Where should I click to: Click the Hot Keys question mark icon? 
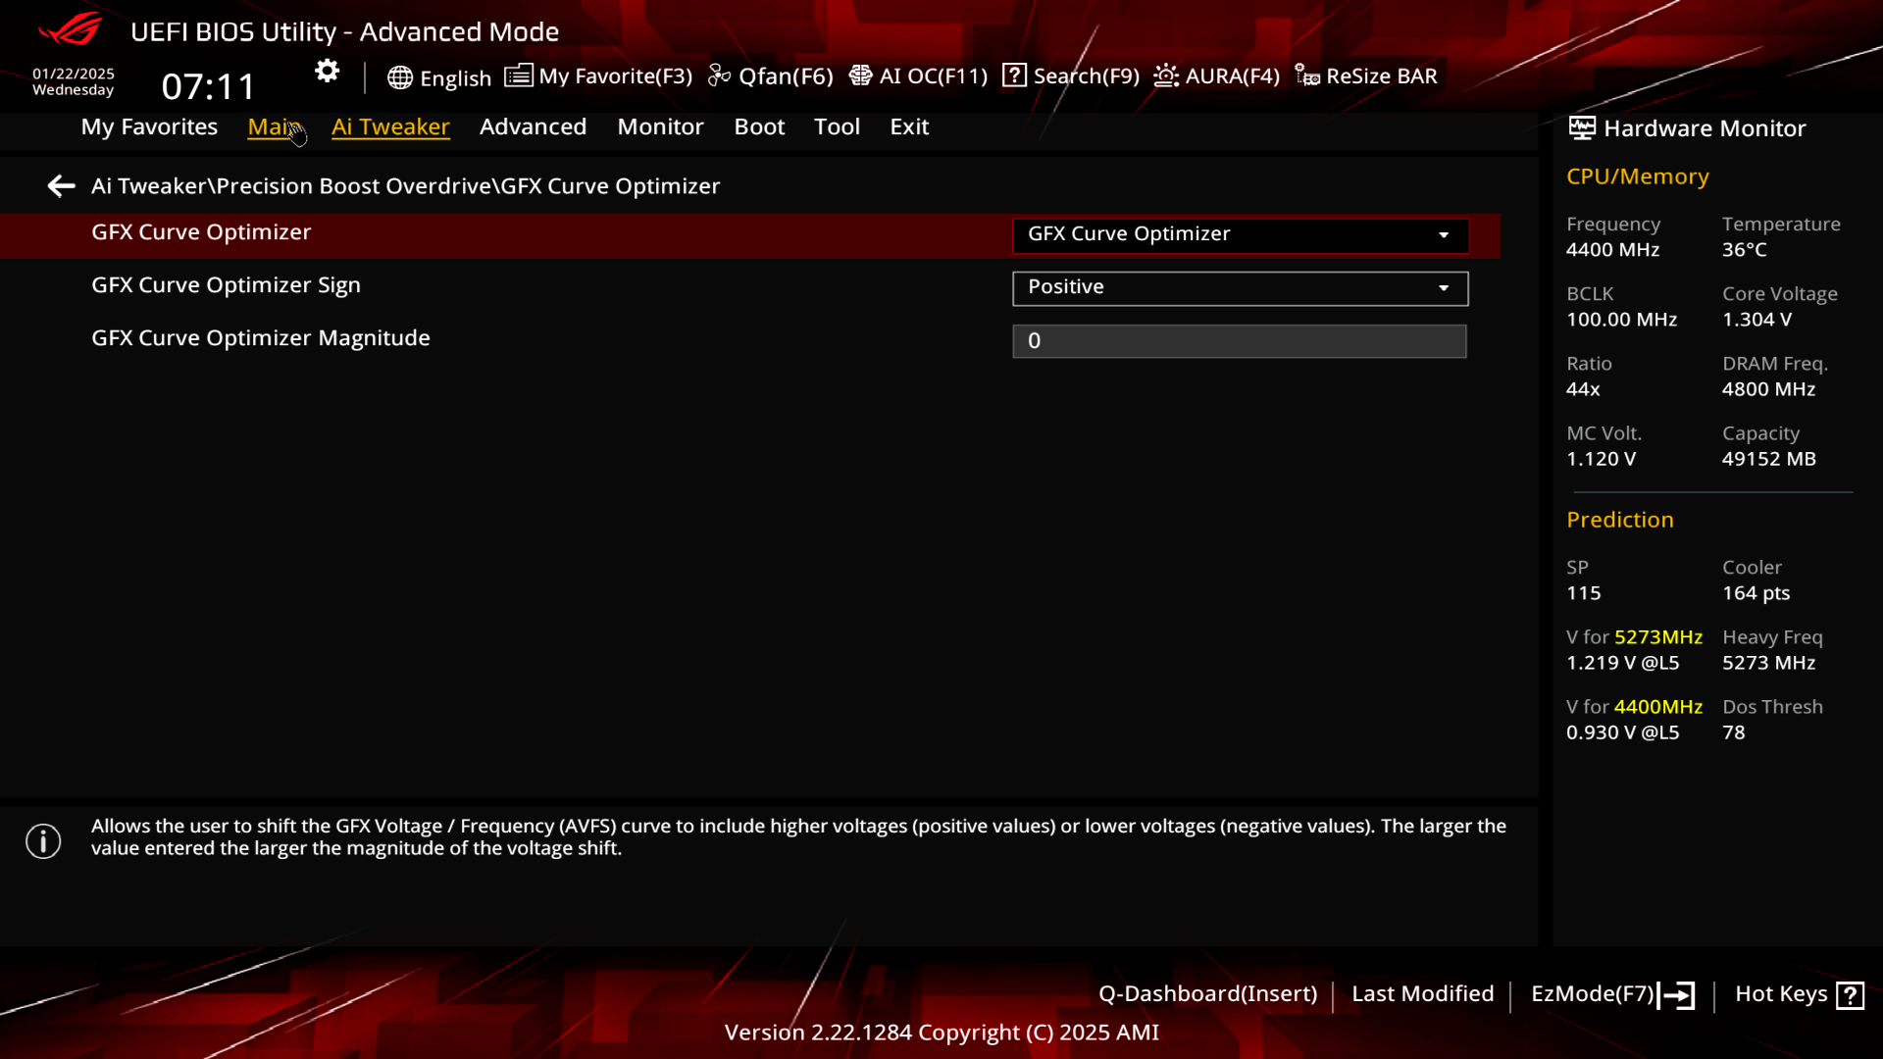1850,995
